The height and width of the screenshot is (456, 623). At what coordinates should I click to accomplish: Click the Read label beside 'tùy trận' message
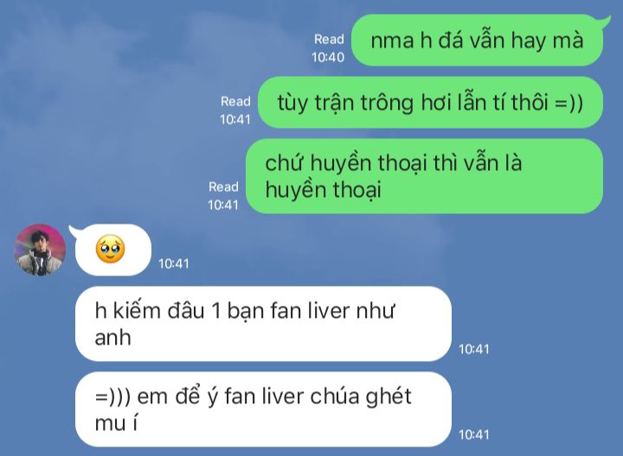pyautogui.click(x=235, y=102)
